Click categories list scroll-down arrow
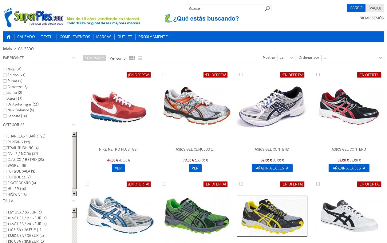This screenshot has height=243, width=387. [x=74, y=193]
